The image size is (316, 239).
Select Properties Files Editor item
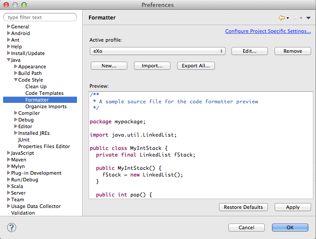[44, 146]
